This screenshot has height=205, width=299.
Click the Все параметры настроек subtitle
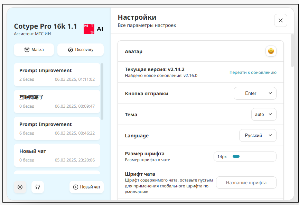point(147,25)
